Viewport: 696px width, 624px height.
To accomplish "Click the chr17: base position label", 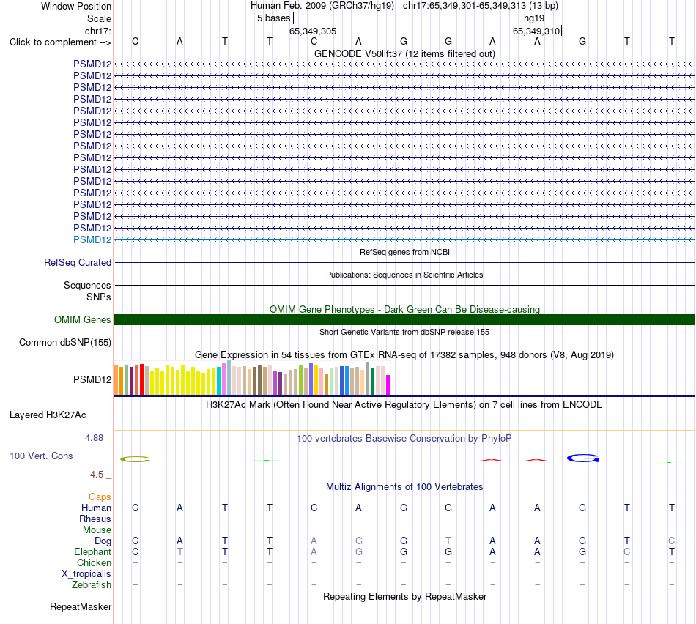I will pyautogui.click(x=97, y=31).
